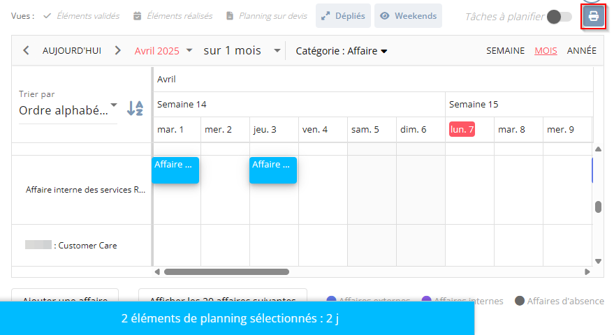
Task: Click the scroll-left arrow of horizontal scrollbar
Action: click(157, 271)
